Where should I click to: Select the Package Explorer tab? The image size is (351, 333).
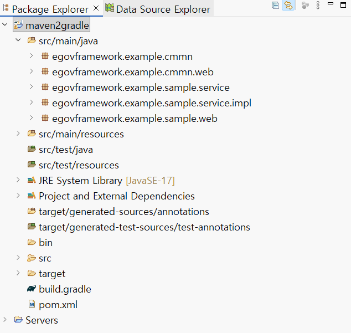pos(50,9)
